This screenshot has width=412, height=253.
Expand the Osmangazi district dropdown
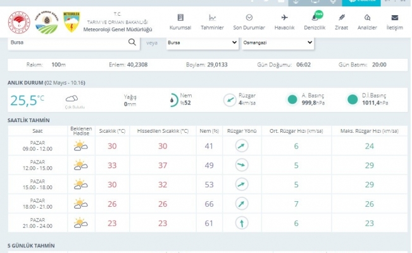pos(278,42)
